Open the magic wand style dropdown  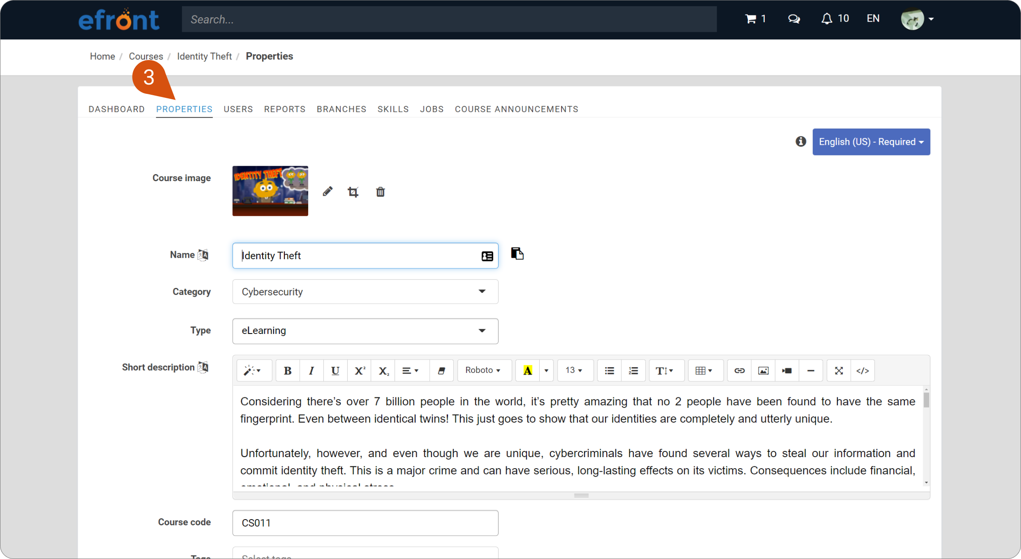pos(254,371)
